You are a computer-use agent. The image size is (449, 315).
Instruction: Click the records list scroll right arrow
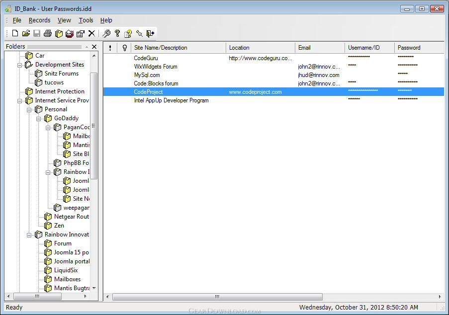(440, 297)
